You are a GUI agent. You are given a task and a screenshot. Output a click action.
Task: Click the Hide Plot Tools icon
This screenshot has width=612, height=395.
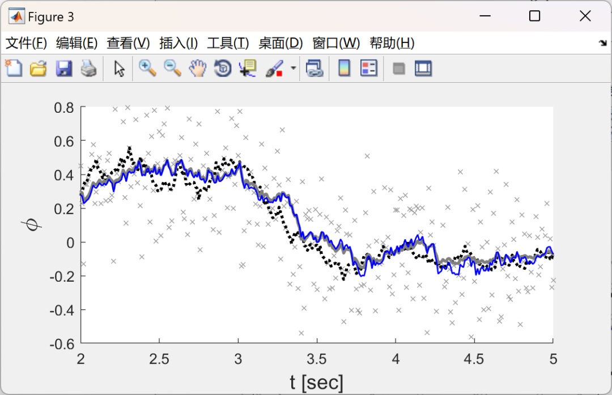[398, 69]
